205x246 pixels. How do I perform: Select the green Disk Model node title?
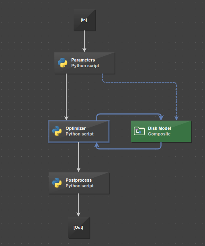[x=160, y=128]
